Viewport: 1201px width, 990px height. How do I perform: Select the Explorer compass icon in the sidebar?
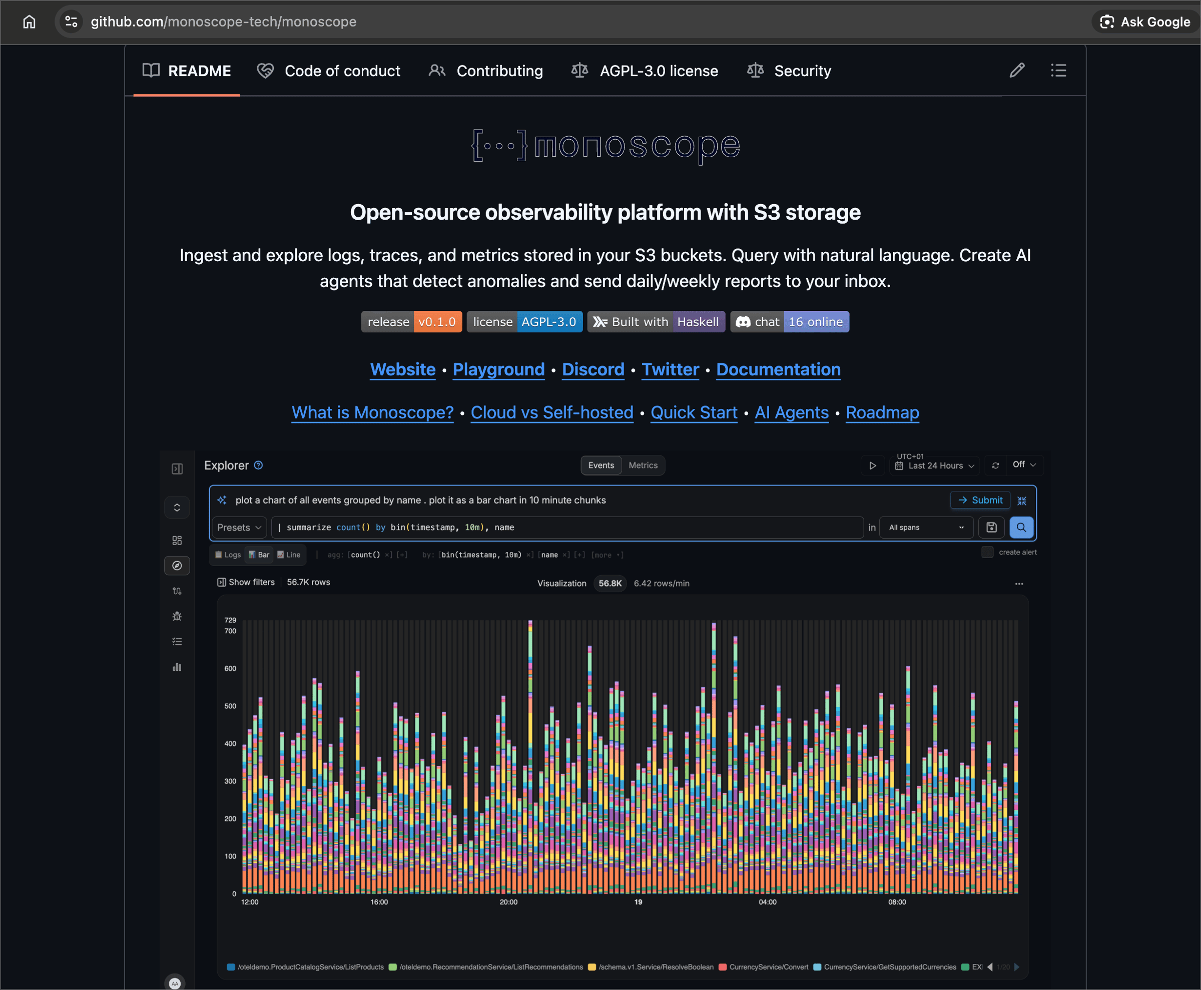pyautogui.click(x=177, y=566)
